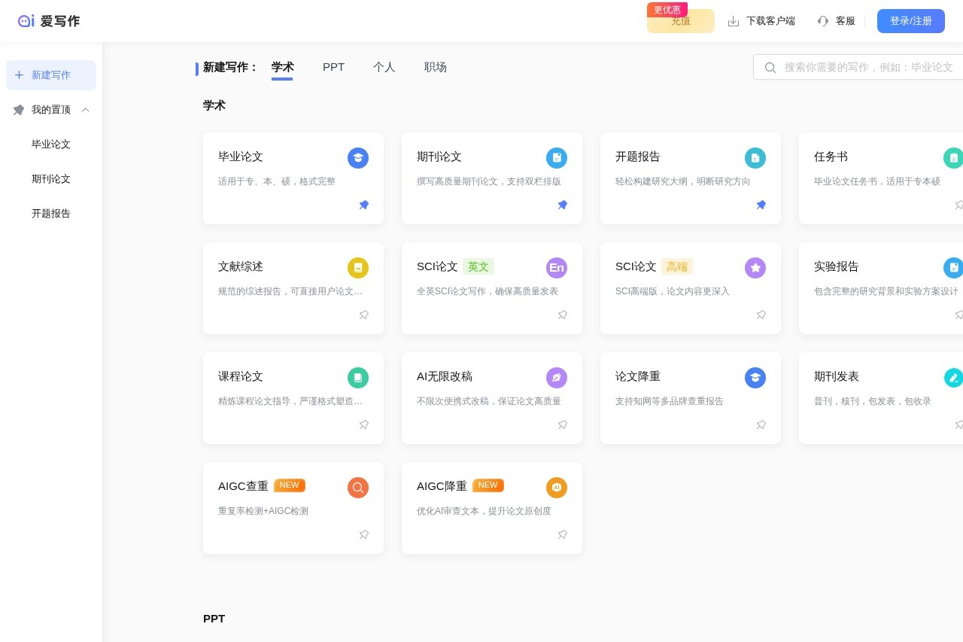The height and width of the screenshot is (642, 963).
Task: Click the 期刊论文 document icon
Action: tap(557, 158)
